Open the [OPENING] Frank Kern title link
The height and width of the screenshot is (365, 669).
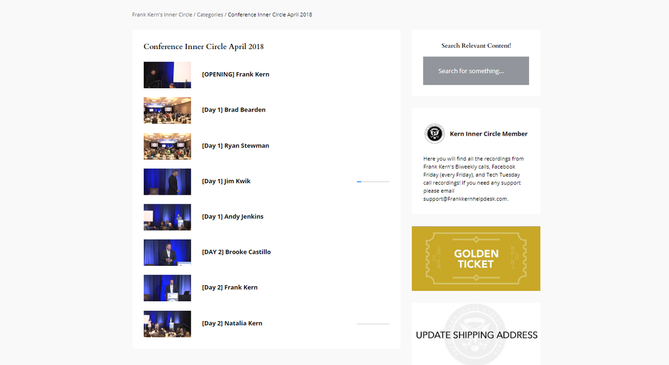tap(236, 74)
